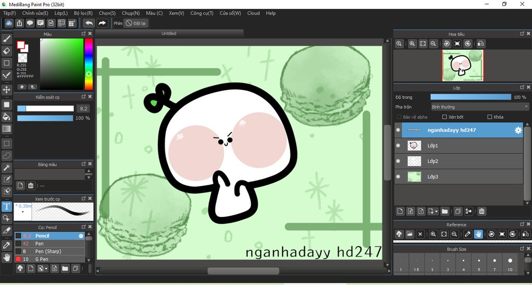Enable Khóa checkbox

point(489,117)
